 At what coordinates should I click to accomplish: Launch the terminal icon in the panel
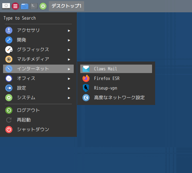click(34, 6)
